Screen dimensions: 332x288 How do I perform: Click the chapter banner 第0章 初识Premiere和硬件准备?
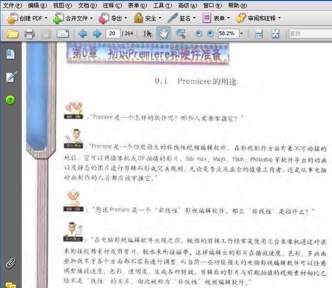pyautogui.click(x=148, y=53)
